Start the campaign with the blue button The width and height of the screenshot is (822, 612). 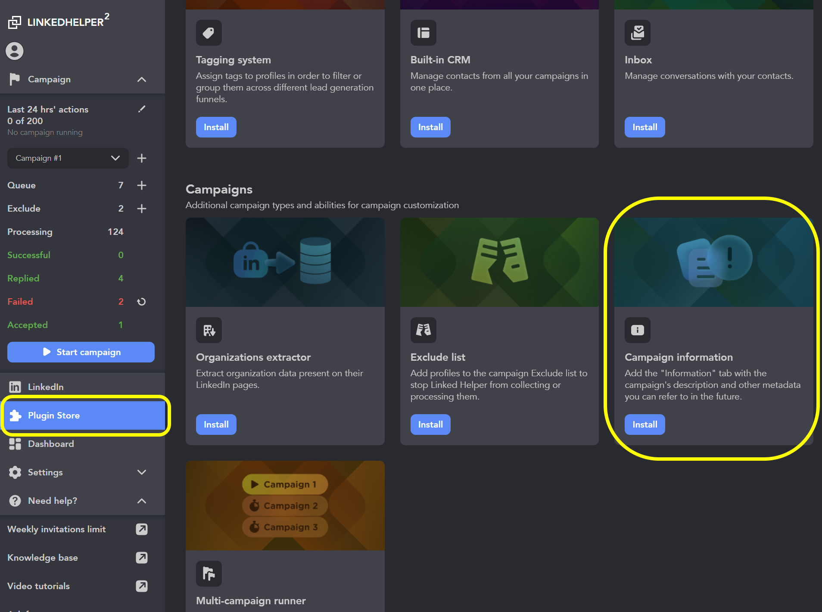[81, 352]
